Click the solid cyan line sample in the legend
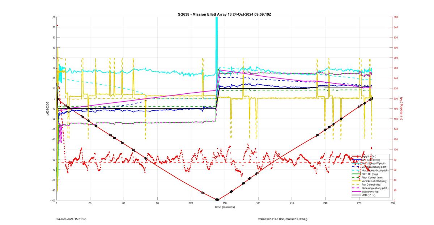Screen dimensions: 434x225 (356, 164)
